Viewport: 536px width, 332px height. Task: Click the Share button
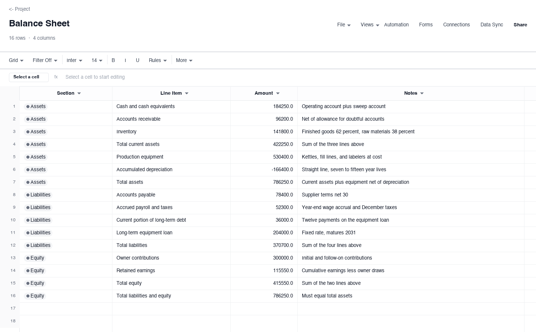[x=520, y=25]
